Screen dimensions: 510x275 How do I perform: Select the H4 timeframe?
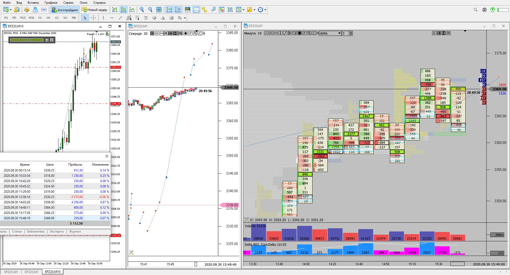pos(48,18)
